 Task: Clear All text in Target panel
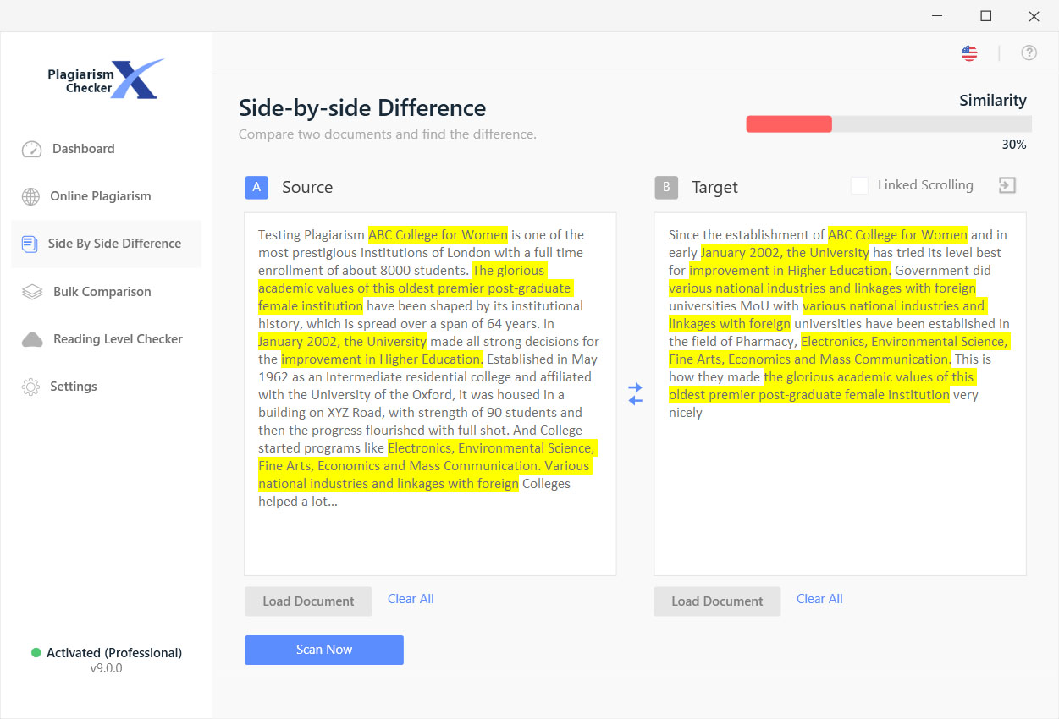tap(819, 599)
